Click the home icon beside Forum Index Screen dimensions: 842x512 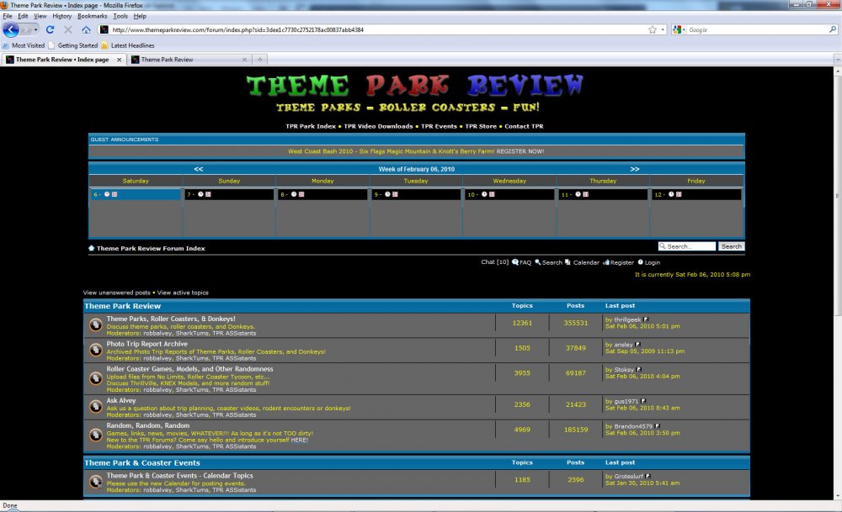(x=91, y=248)
